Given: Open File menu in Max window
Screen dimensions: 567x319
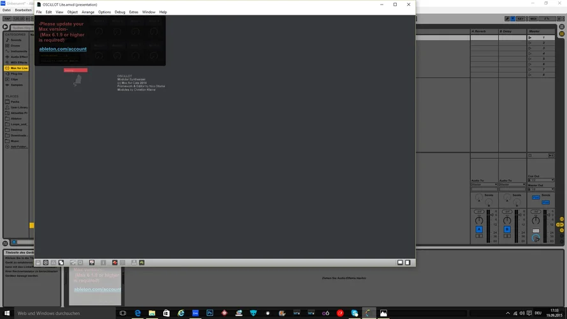Looking at the screenshot, I should coord(39,12).
